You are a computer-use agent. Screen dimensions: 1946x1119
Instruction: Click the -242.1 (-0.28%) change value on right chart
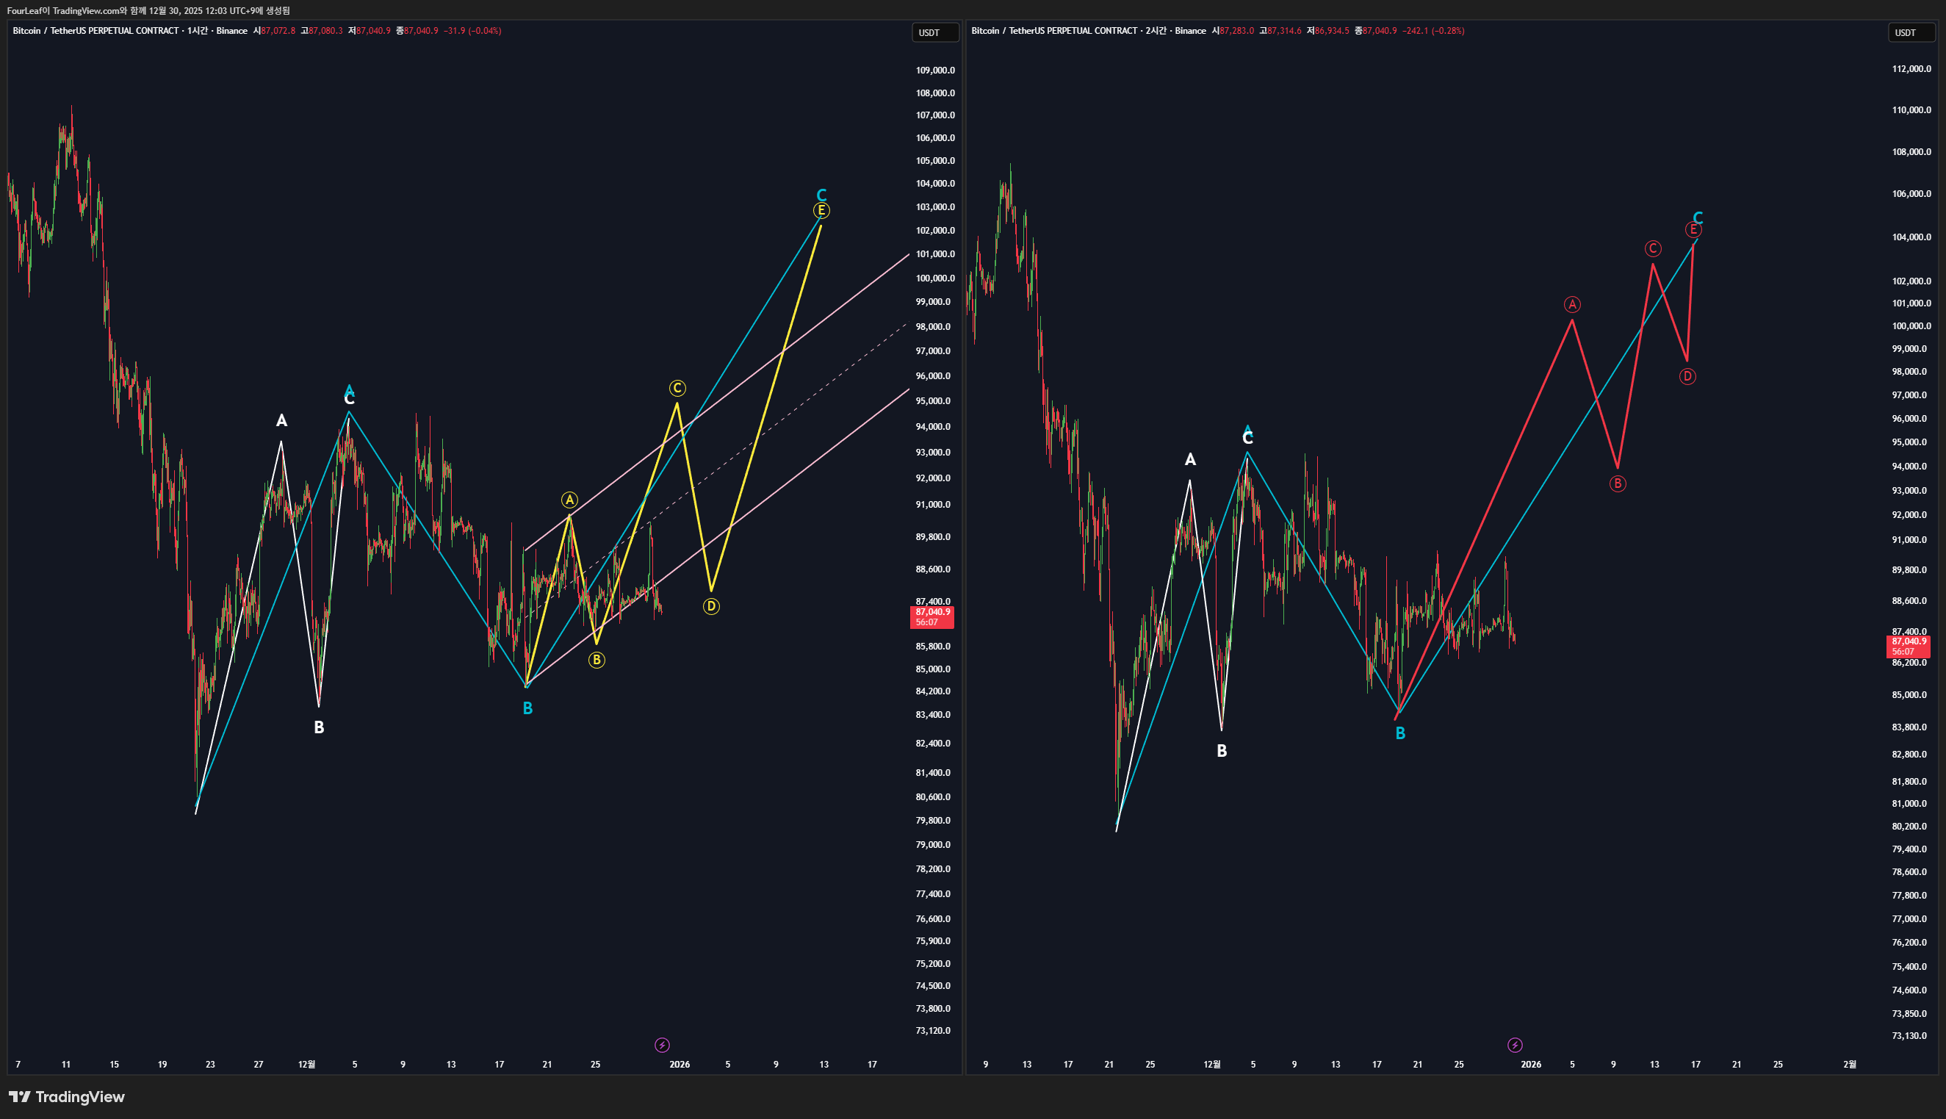click(1433, 31)
